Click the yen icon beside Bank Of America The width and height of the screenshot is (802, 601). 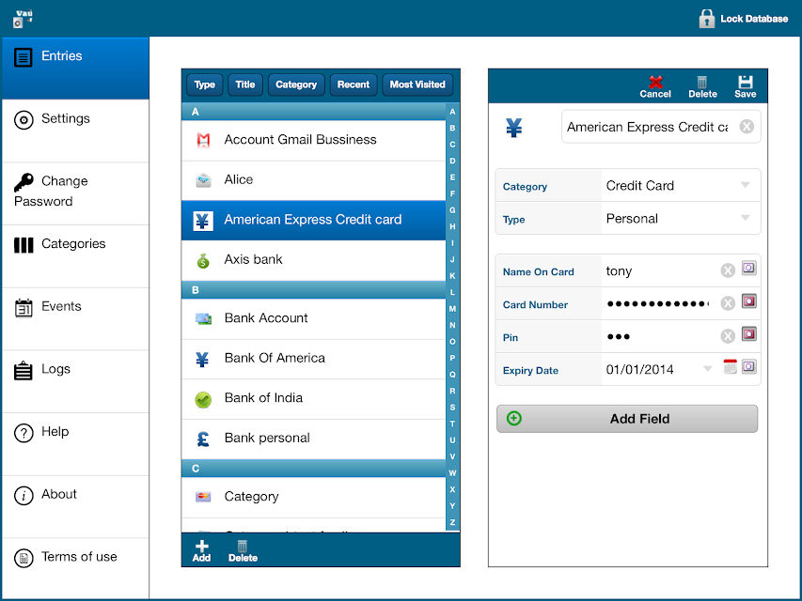click(x=202, y=360)
